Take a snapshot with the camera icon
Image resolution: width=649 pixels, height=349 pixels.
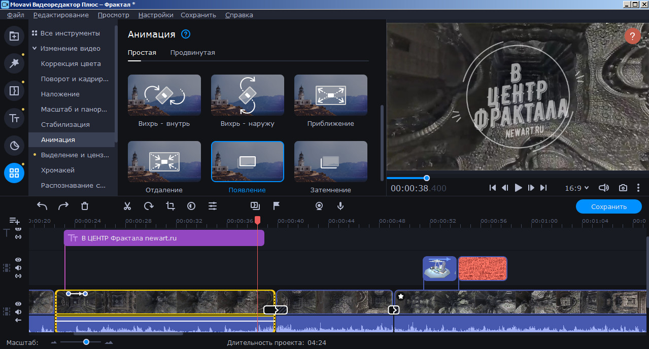point(623,188)
